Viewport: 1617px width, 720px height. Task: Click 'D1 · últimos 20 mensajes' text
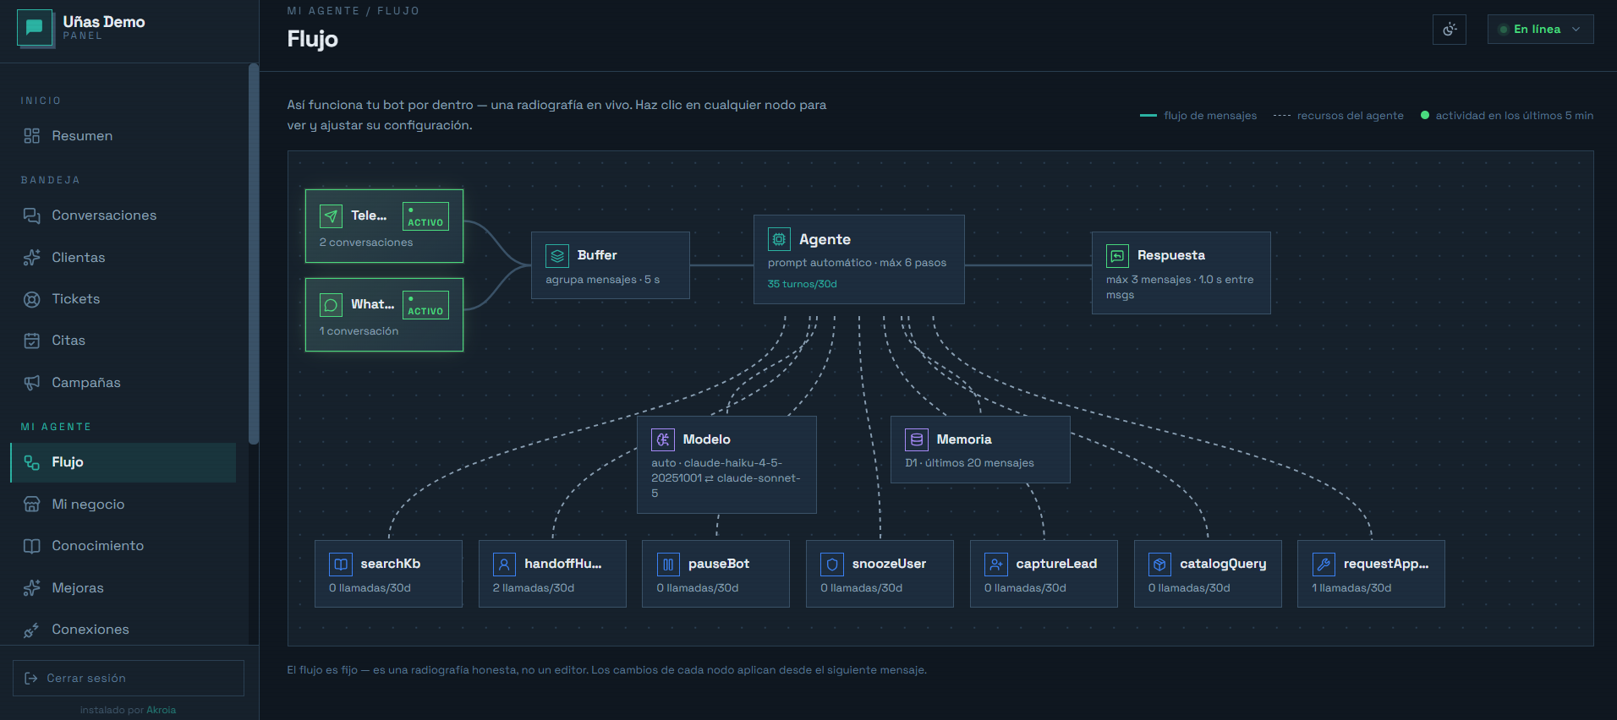969,463
